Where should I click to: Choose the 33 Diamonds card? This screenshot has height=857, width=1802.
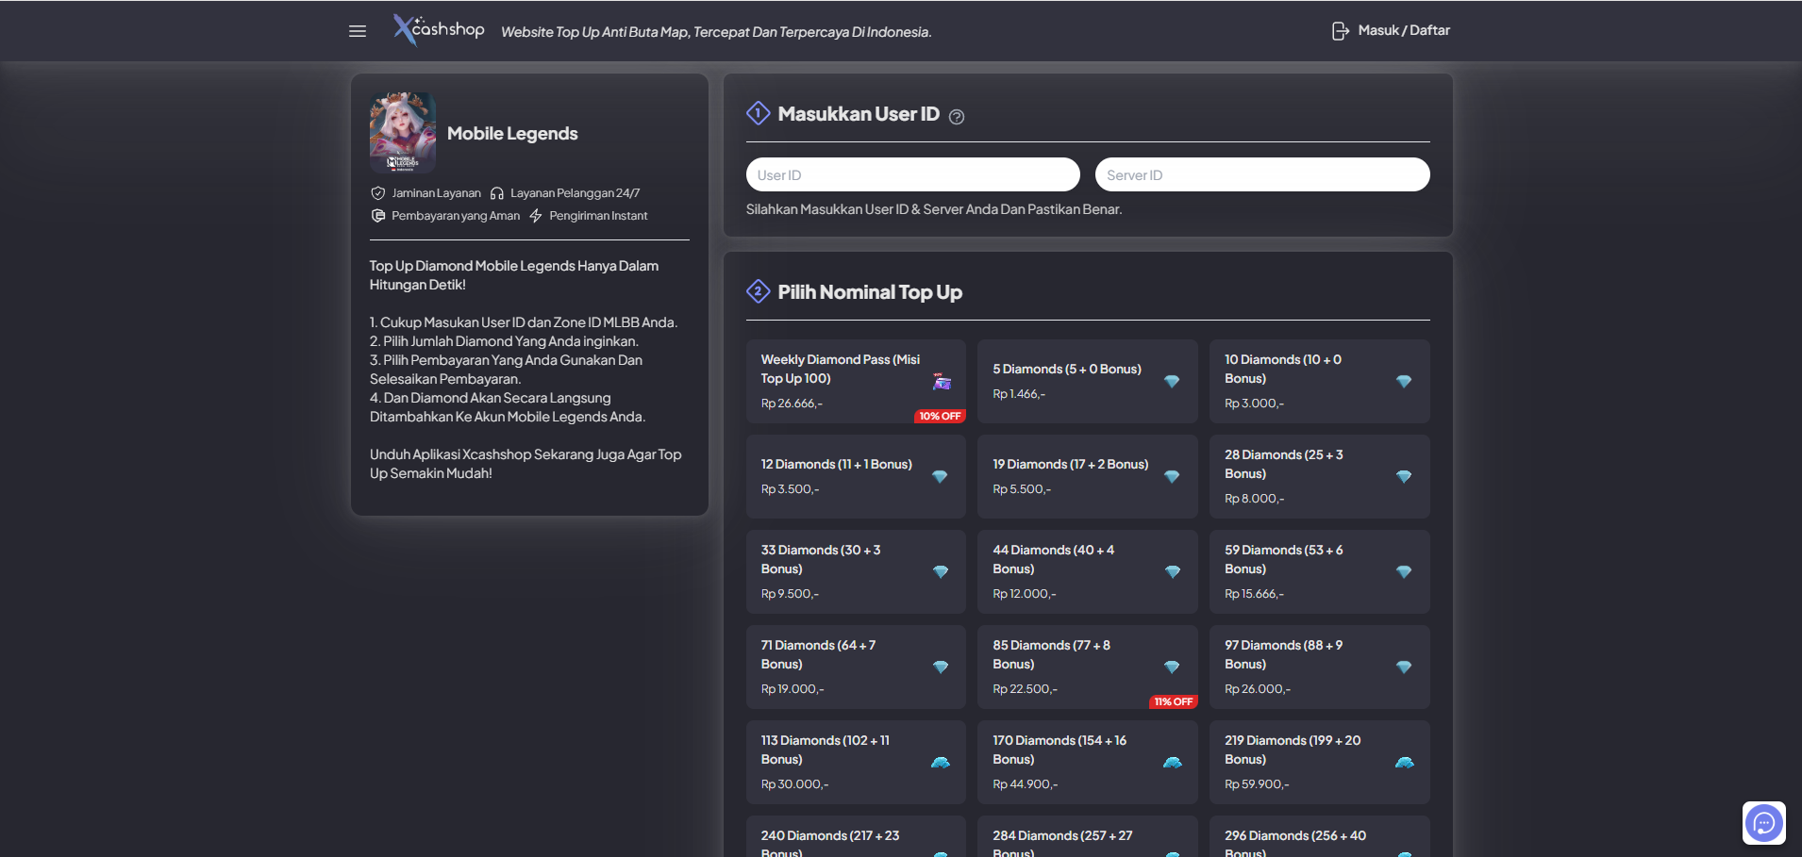tap(856, 571)
